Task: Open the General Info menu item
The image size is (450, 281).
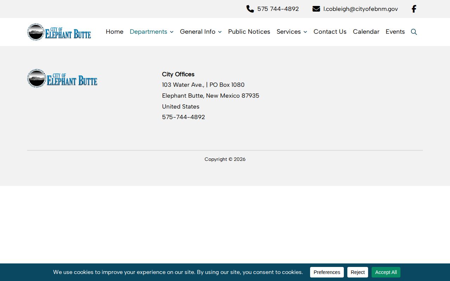Action: (198, 32)
